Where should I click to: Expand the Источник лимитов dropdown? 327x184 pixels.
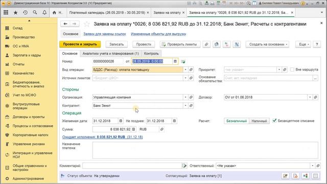coord(185,78)
